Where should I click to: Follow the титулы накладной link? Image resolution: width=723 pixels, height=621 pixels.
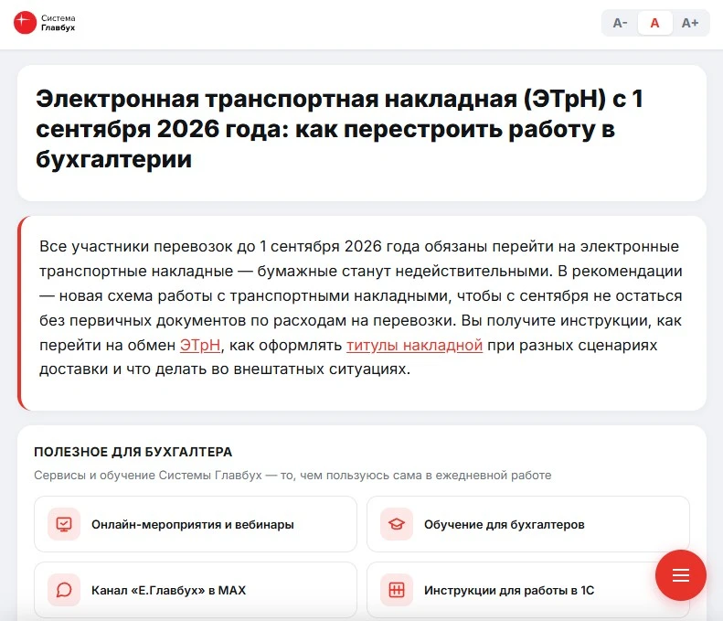click(x=414, y=345)
